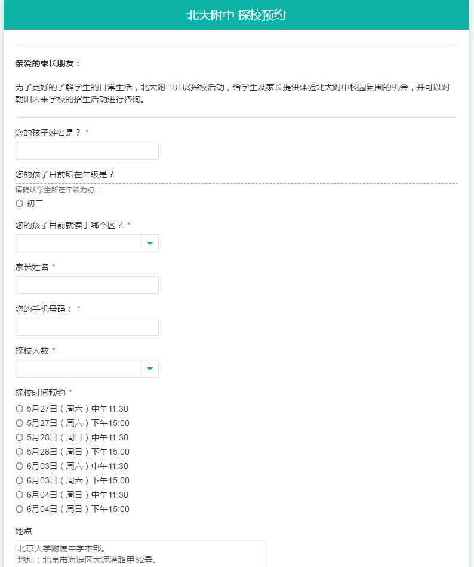The width and height of the screenshot is (474, 567).
Task: Choose 6月04日（周日）下午15:00 slot
Action: click(19, 509)
